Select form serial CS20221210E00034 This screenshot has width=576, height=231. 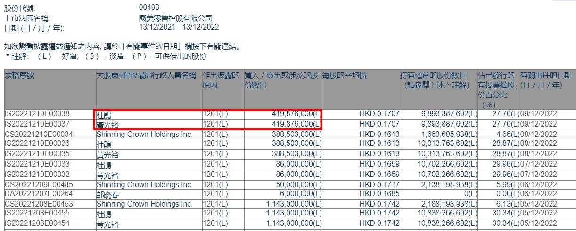[x=38, y=134]
